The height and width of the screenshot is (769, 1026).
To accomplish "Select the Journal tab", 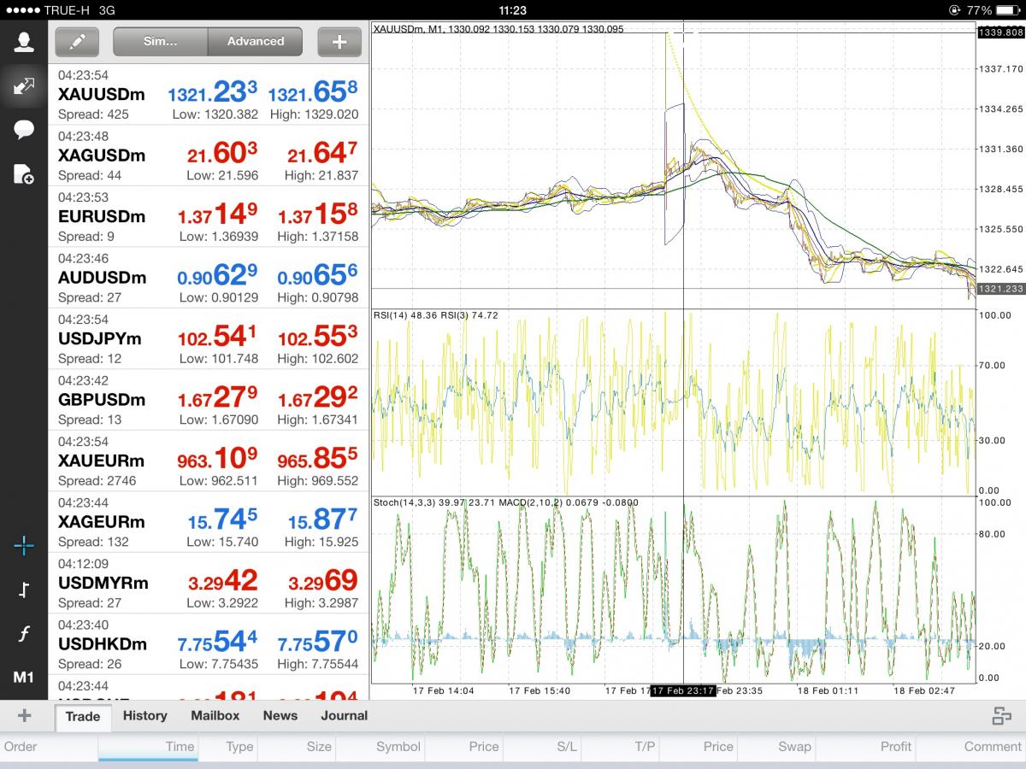I will (344, 716).
